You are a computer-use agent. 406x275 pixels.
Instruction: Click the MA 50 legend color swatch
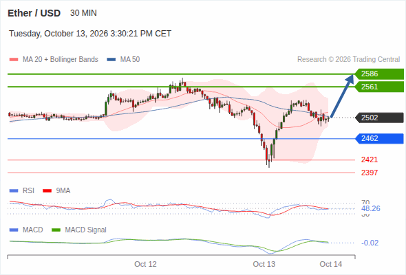tap(111, 60)
